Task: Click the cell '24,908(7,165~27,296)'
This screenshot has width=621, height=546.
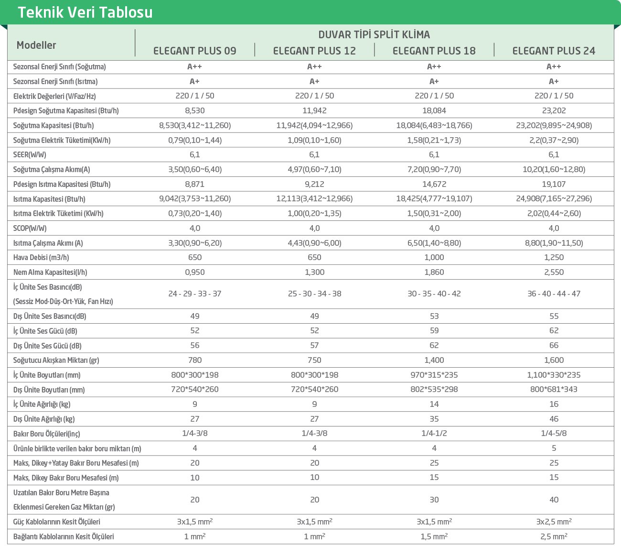Action: [x=554, y=198]
